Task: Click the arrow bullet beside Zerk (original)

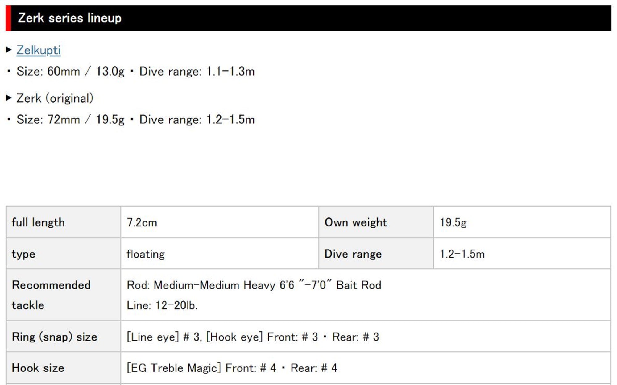Action: [9, 98]
